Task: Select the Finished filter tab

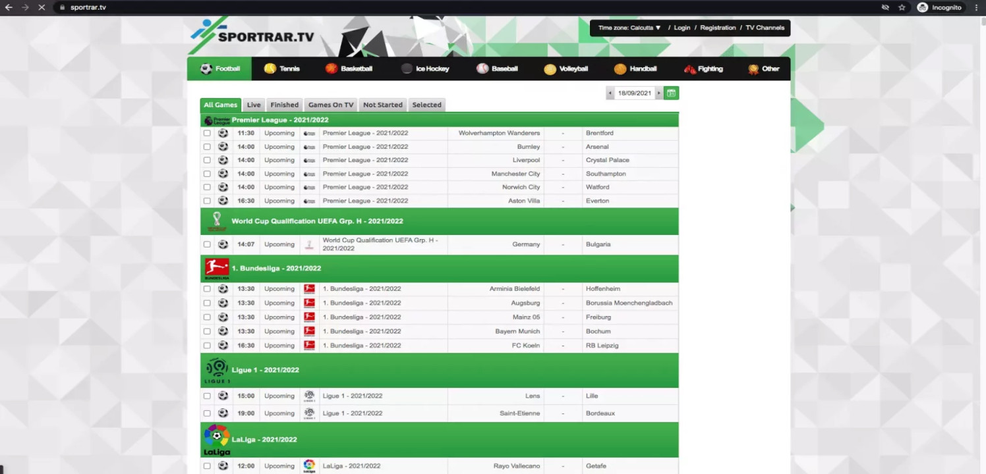Action: [x=285, y=105]
